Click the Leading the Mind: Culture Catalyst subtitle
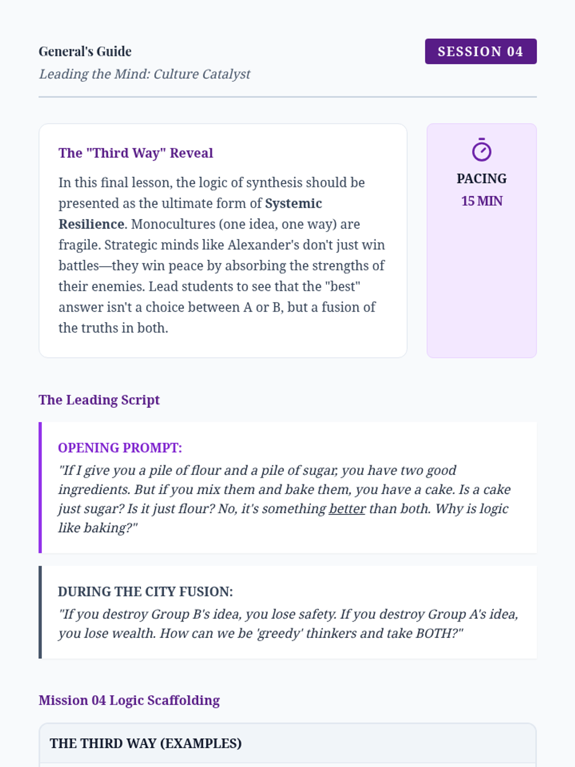 (x=144, y=74)
